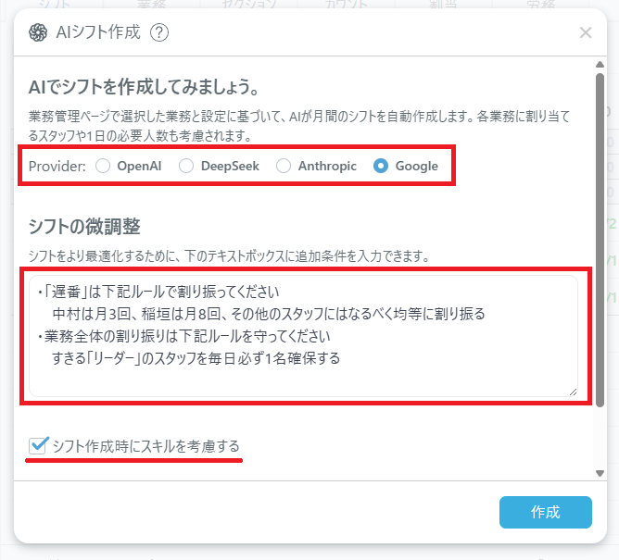This screenshot has height=560, width=619.
Task: Click the textarea resize handle
Action: coord(574,392)
